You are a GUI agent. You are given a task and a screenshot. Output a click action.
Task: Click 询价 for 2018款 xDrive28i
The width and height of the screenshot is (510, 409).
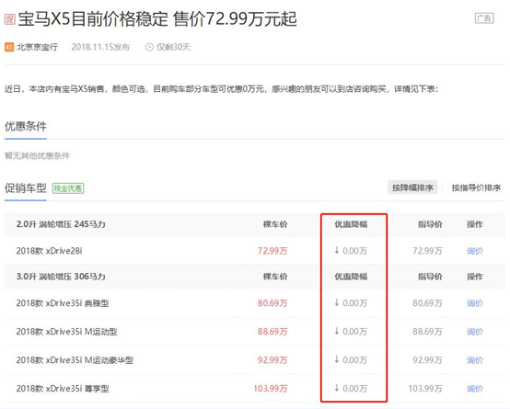point(475,251)
